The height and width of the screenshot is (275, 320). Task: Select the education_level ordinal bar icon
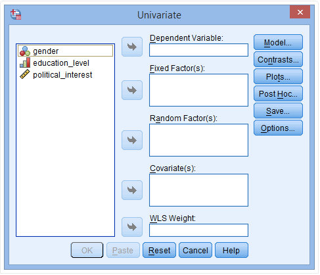pos(25,63)
